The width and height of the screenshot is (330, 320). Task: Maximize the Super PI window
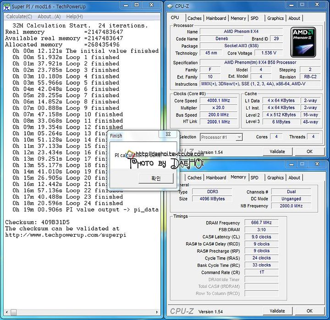tap(137, 5)
